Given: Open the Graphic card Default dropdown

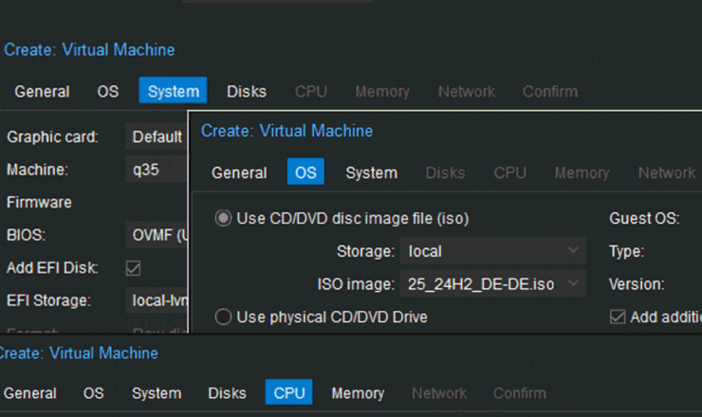Looking at the screenshot, I should click(x=157, y=136).
